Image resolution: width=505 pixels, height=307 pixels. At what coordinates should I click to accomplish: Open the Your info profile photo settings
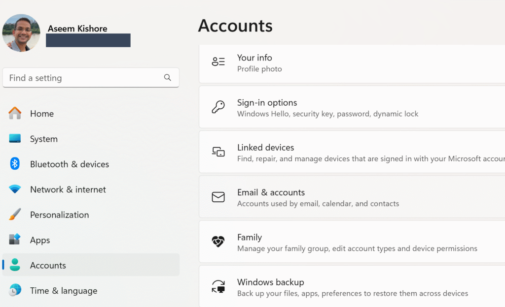click(345, 63)
